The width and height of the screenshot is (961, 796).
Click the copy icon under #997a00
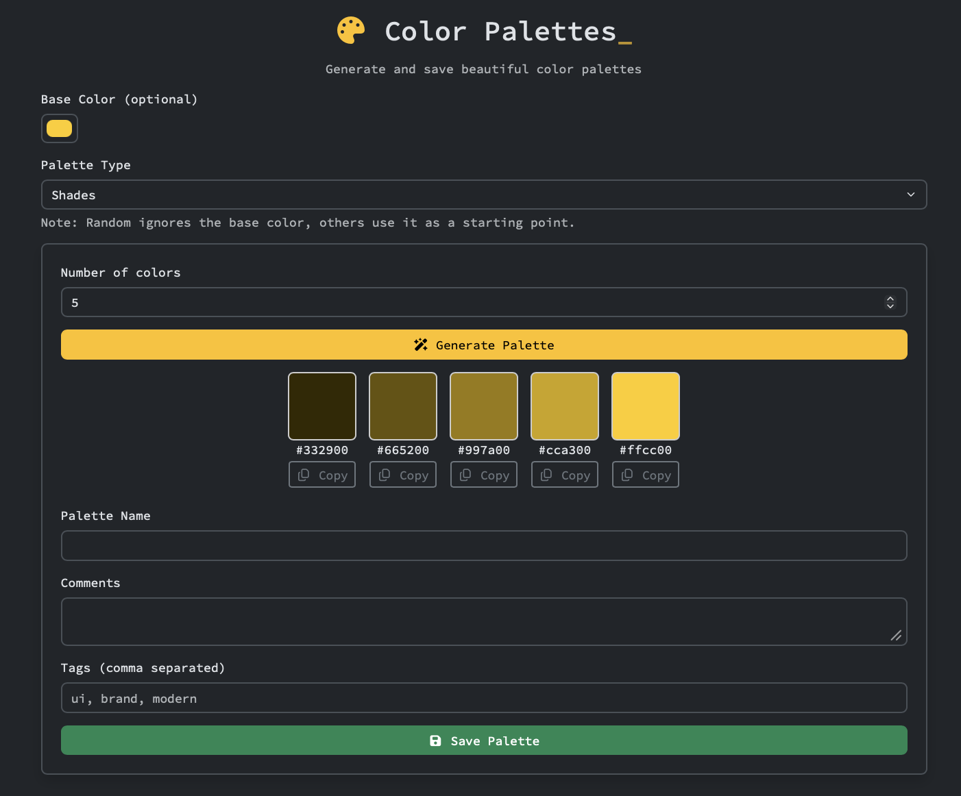[466, 474]
